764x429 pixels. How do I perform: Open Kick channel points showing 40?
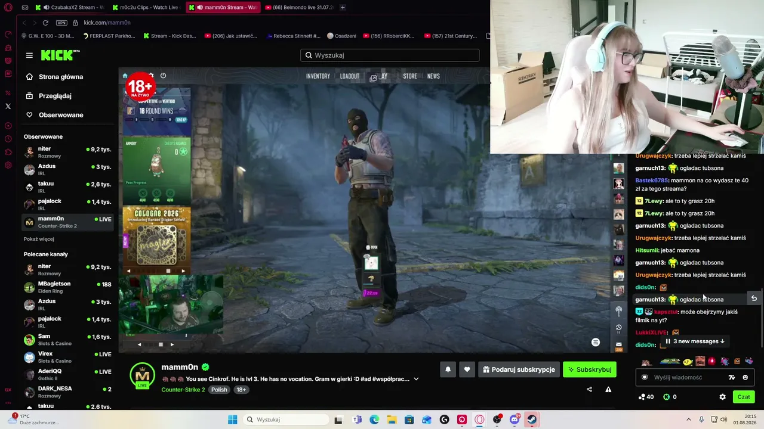click(646, 397)
